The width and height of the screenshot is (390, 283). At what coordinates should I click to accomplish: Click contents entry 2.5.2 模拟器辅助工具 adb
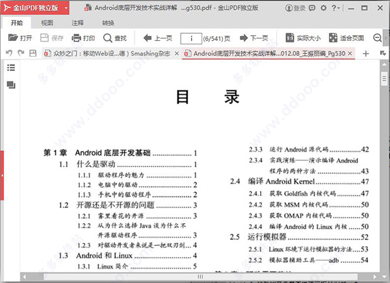pos(308,260)
